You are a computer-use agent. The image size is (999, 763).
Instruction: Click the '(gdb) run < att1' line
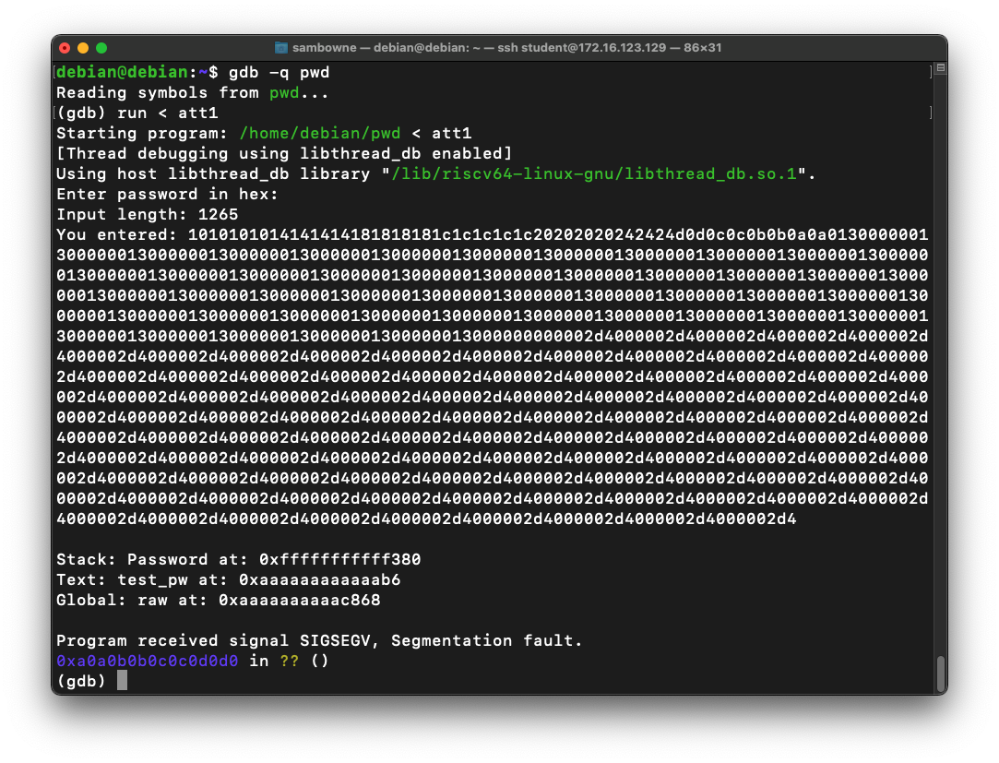(137, 113)
